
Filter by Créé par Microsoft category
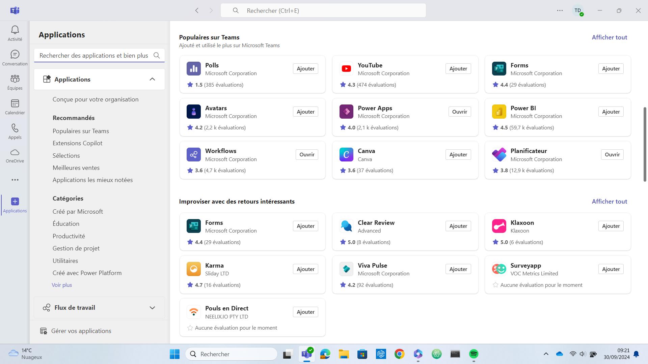click(78, 212)
